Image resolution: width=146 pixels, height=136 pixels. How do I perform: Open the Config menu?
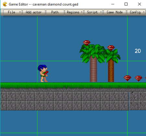pyautogui.click(x=136, y=12)
